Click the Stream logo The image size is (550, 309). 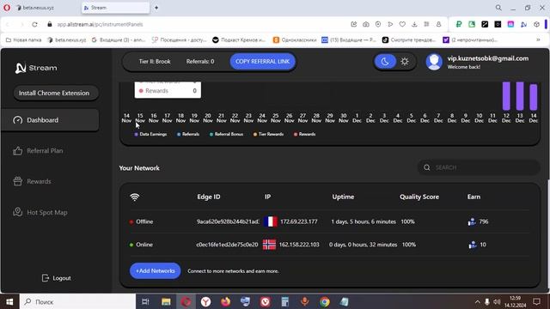point(36,68)
